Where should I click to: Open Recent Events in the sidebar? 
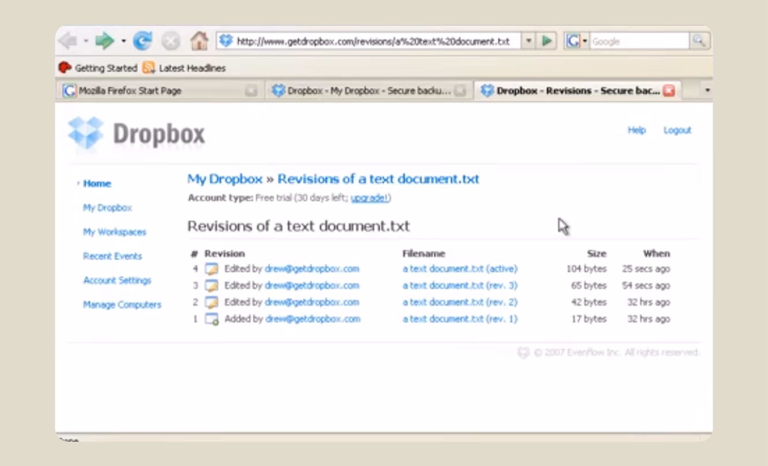[112, 256]
